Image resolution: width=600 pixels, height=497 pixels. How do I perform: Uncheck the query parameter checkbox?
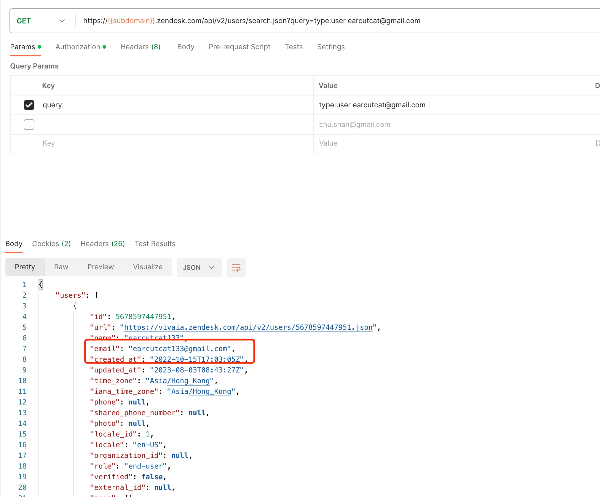29,105
